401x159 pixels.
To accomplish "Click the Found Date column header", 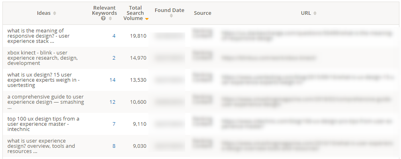I will [170, 10].
